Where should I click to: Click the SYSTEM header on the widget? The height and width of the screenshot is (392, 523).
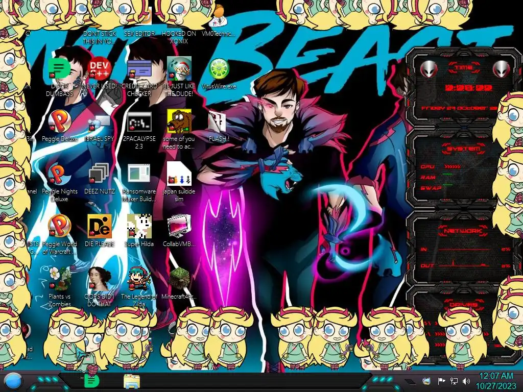point(463,149)
